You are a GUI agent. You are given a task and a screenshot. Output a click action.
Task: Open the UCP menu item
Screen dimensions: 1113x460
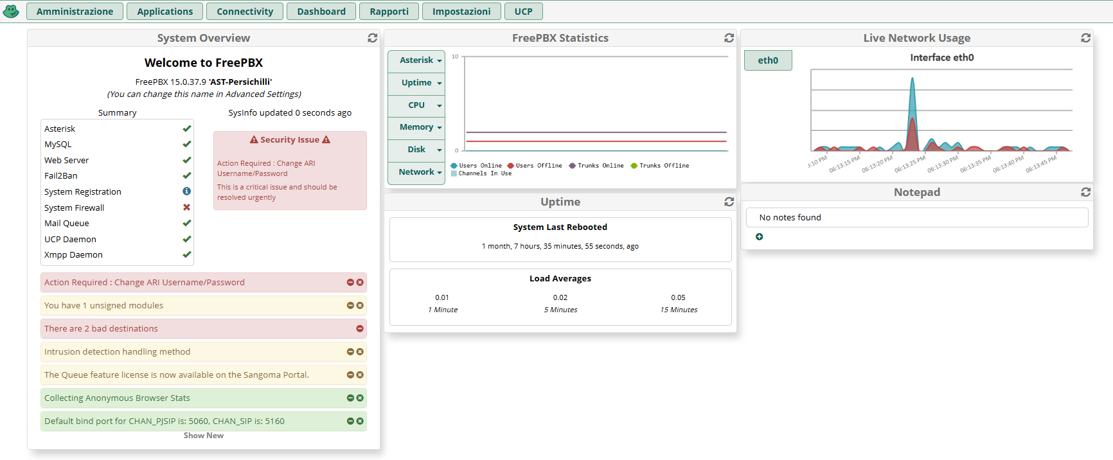(524, 12)
